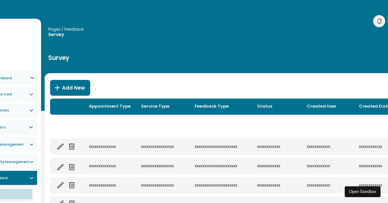Click the delete trash icon in first survey row

tap(72, 147)
